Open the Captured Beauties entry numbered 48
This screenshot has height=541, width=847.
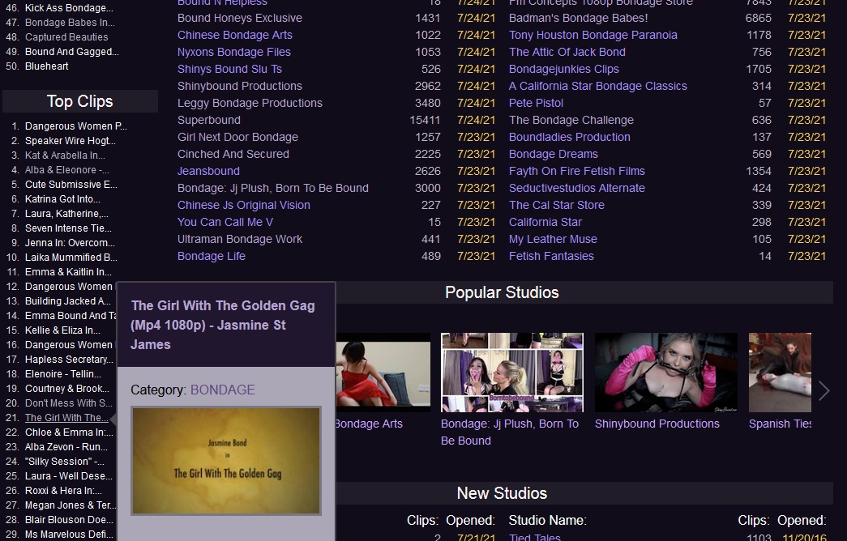[66, 37]
